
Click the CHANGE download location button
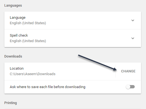click(x=128, y=71)
